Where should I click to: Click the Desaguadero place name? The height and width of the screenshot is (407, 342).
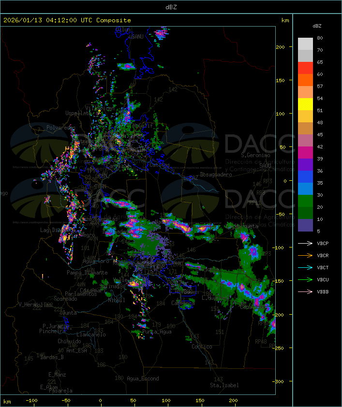(216, 174)
